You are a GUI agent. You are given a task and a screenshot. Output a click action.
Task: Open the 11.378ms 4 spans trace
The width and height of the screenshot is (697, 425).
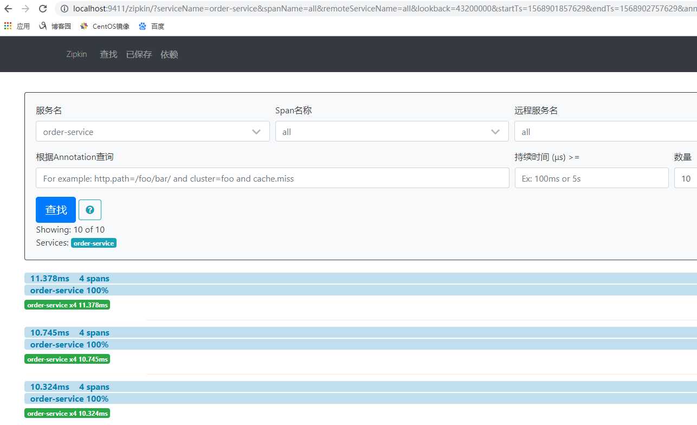coord(360,278)
